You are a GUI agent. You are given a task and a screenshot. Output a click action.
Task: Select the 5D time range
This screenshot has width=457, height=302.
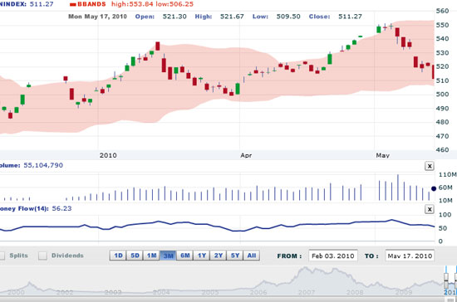click(x=135, y=256)
